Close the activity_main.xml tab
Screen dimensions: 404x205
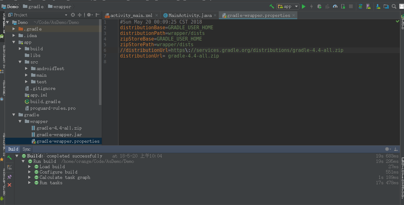(x=156, y=15)
